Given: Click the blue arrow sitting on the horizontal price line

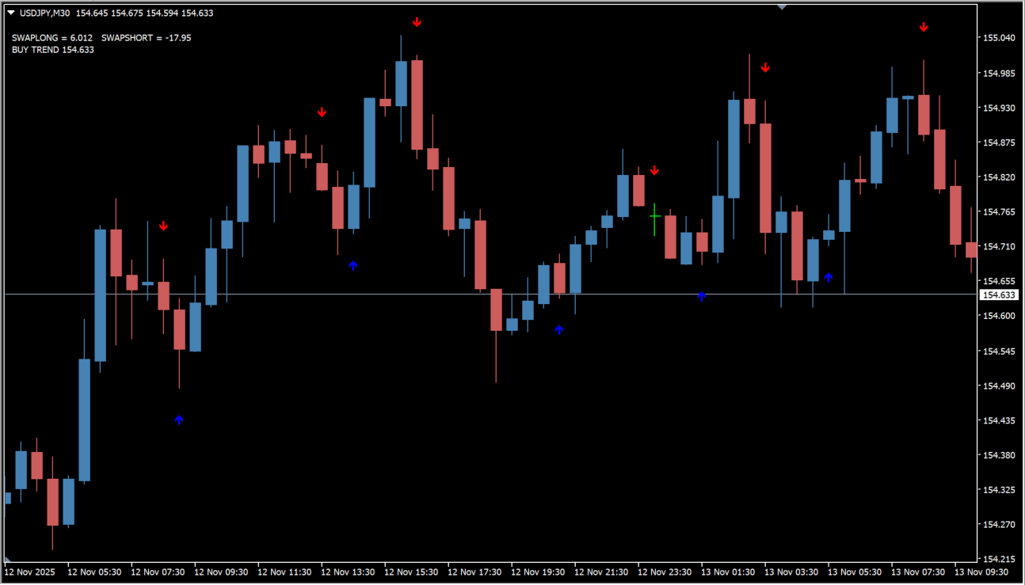Looking at the screenshot, I should coord(702,295).
